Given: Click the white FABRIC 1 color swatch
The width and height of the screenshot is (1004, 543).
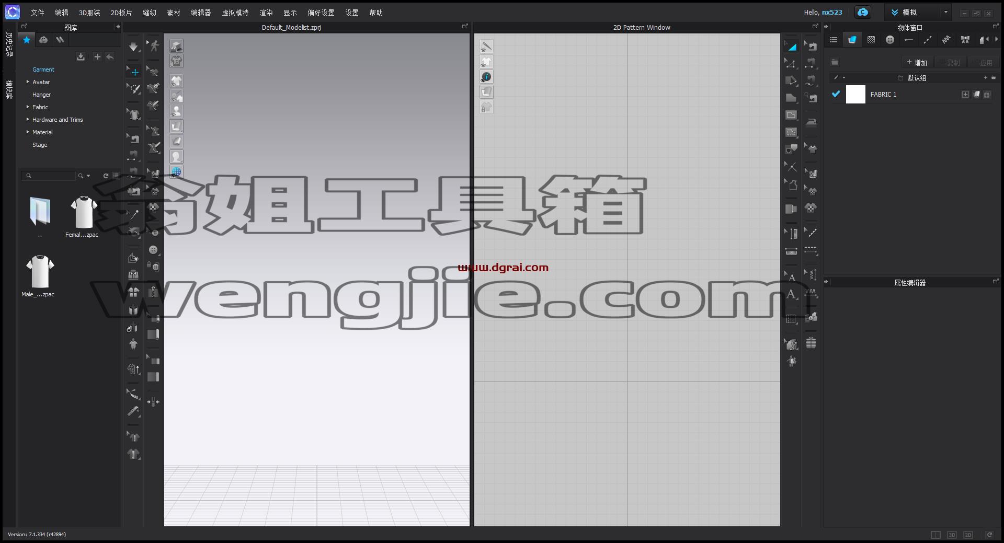Looking at the screenshot, I should click(x=855, y=94).
